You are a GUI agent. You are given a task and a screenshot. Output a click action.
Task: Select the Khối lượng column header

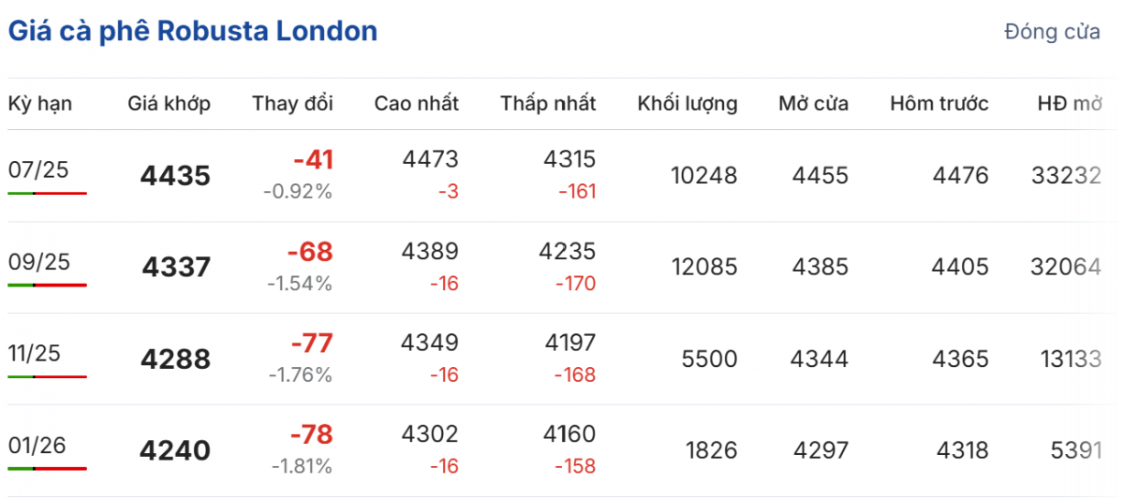pyautogui.click(x=688, y=103)
